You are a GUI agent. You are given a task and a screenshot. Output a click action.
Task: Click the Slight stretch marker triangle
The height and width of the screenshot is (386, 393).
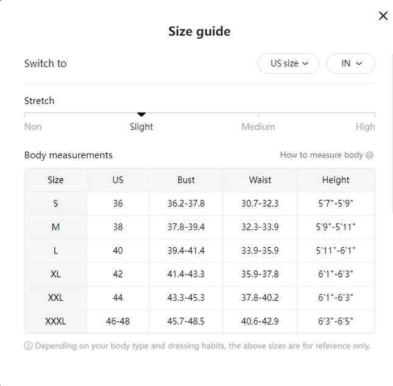[141, 114]
